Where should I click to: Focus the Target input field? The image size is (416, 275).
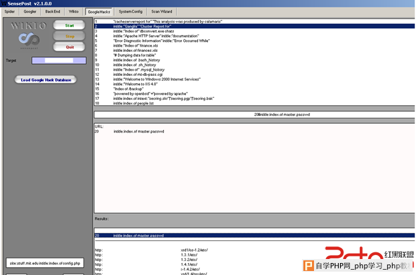tap(59, 61)
